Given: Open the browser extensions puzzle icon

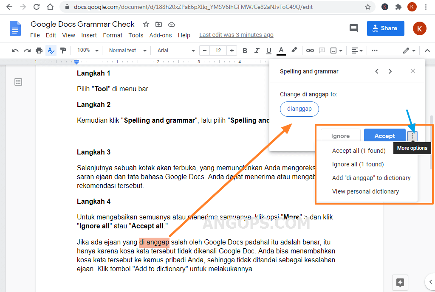Looking at the screenshot, I should (x=398, y=7).
